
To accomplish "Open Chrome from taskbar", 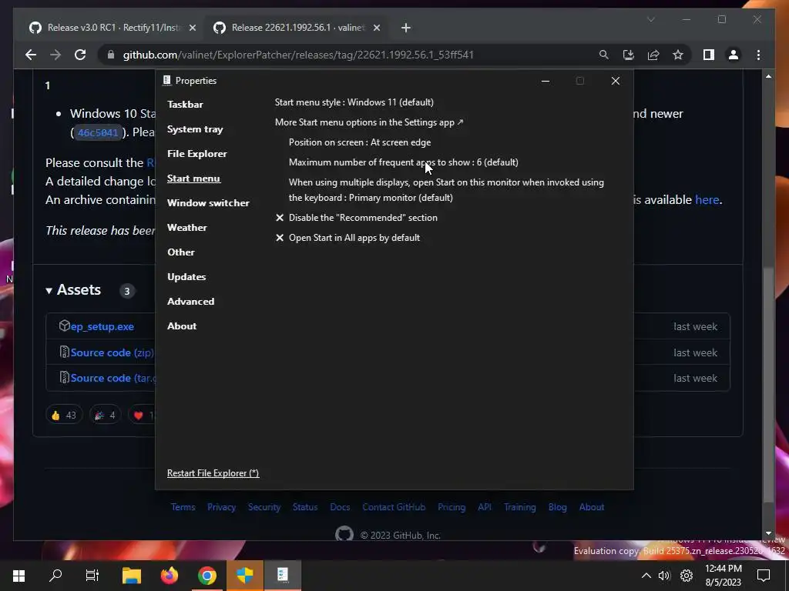I will click(x=206, y=576).
